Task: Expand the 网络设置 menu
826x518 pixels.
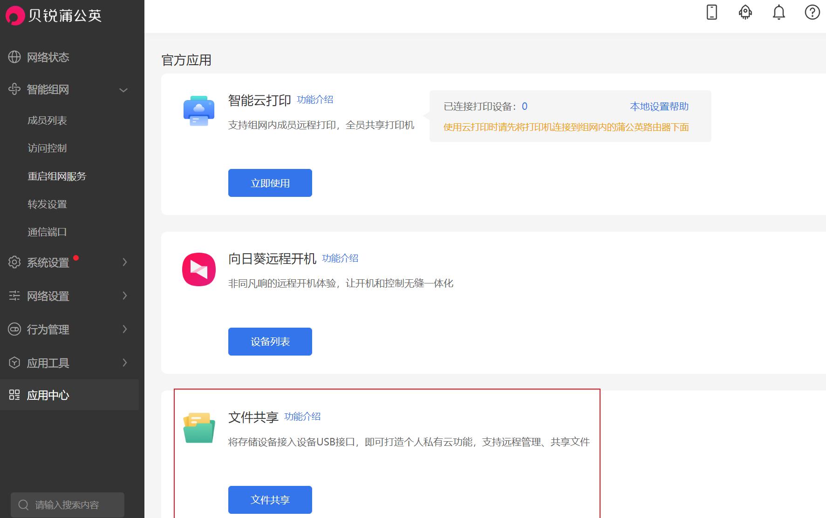Action: (x=124, y=296)
